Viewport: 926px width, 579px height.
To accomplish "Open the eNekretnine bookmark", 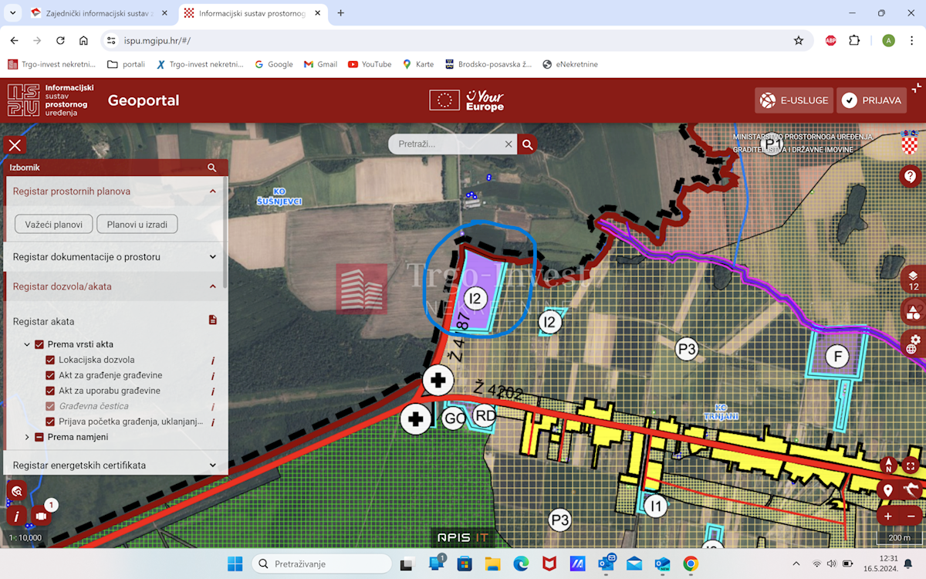I will click(x=570, y=64).
